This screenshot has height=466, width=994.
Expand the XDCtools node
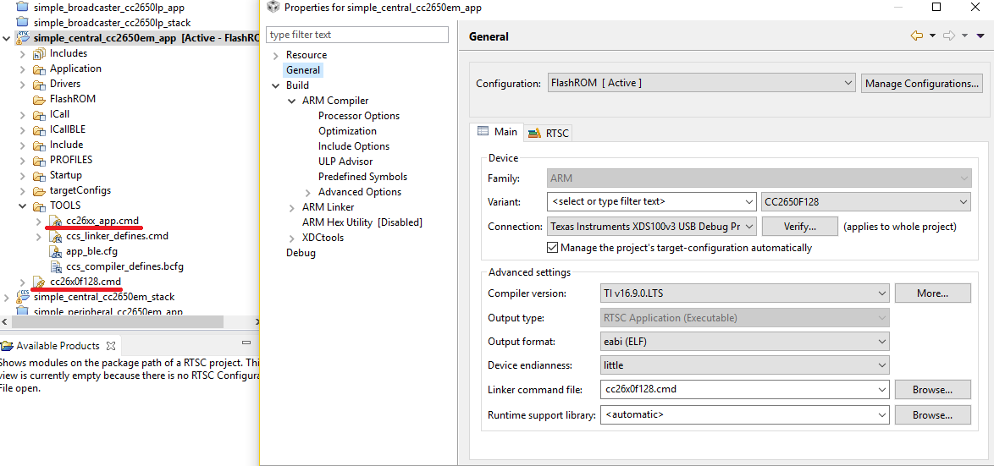coord(291,238)
